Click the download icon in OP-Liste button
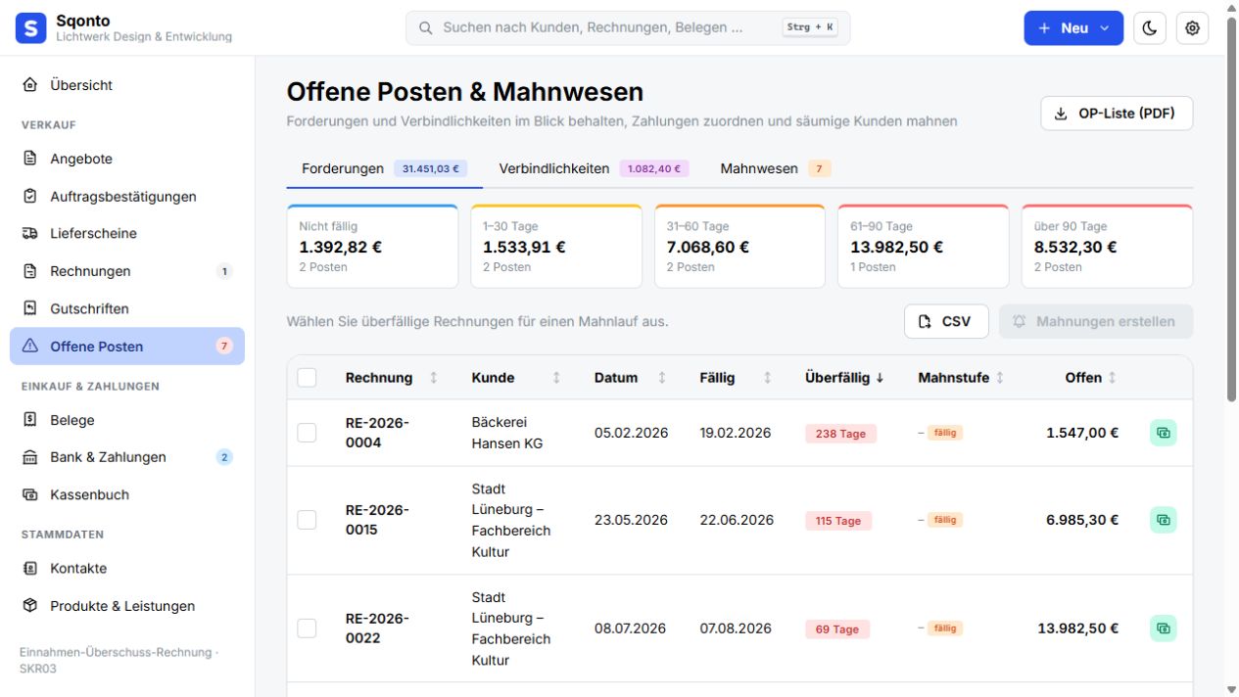Viewport: 1239px width, 697px height. click(x=1061, y=114)
